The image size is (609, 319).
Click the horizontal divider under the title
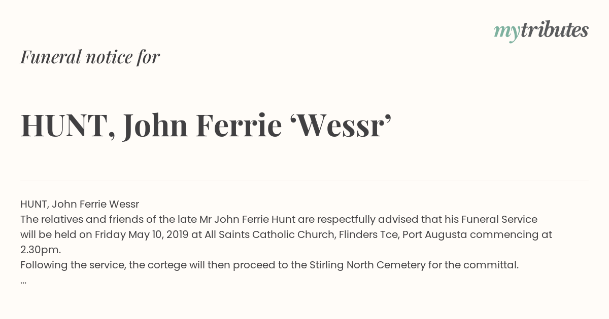click(304, 180)
